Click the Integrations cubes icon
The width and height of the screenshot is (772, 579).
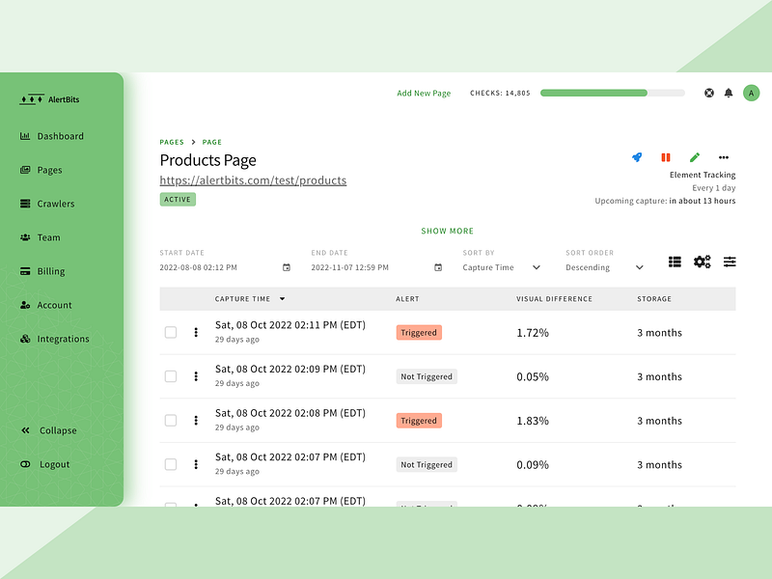(25, 339)
